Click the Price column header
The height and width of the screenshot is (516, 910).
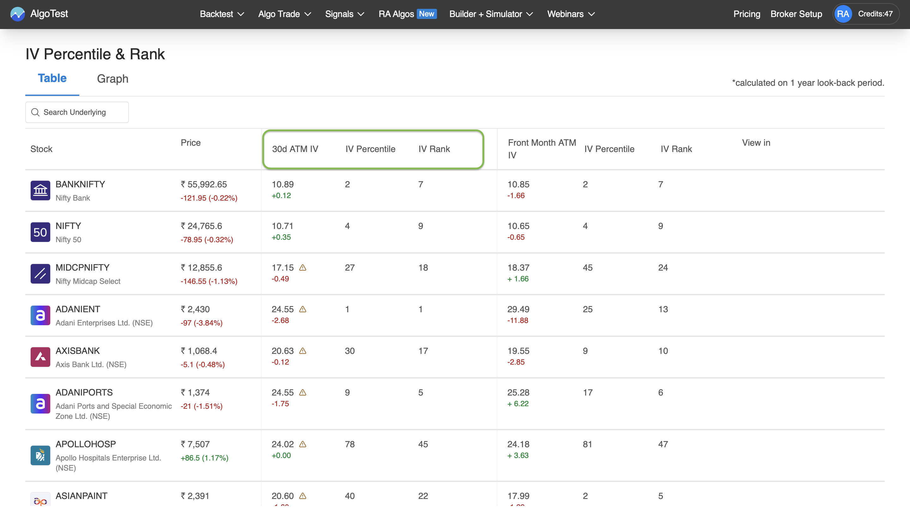[191, 143]
